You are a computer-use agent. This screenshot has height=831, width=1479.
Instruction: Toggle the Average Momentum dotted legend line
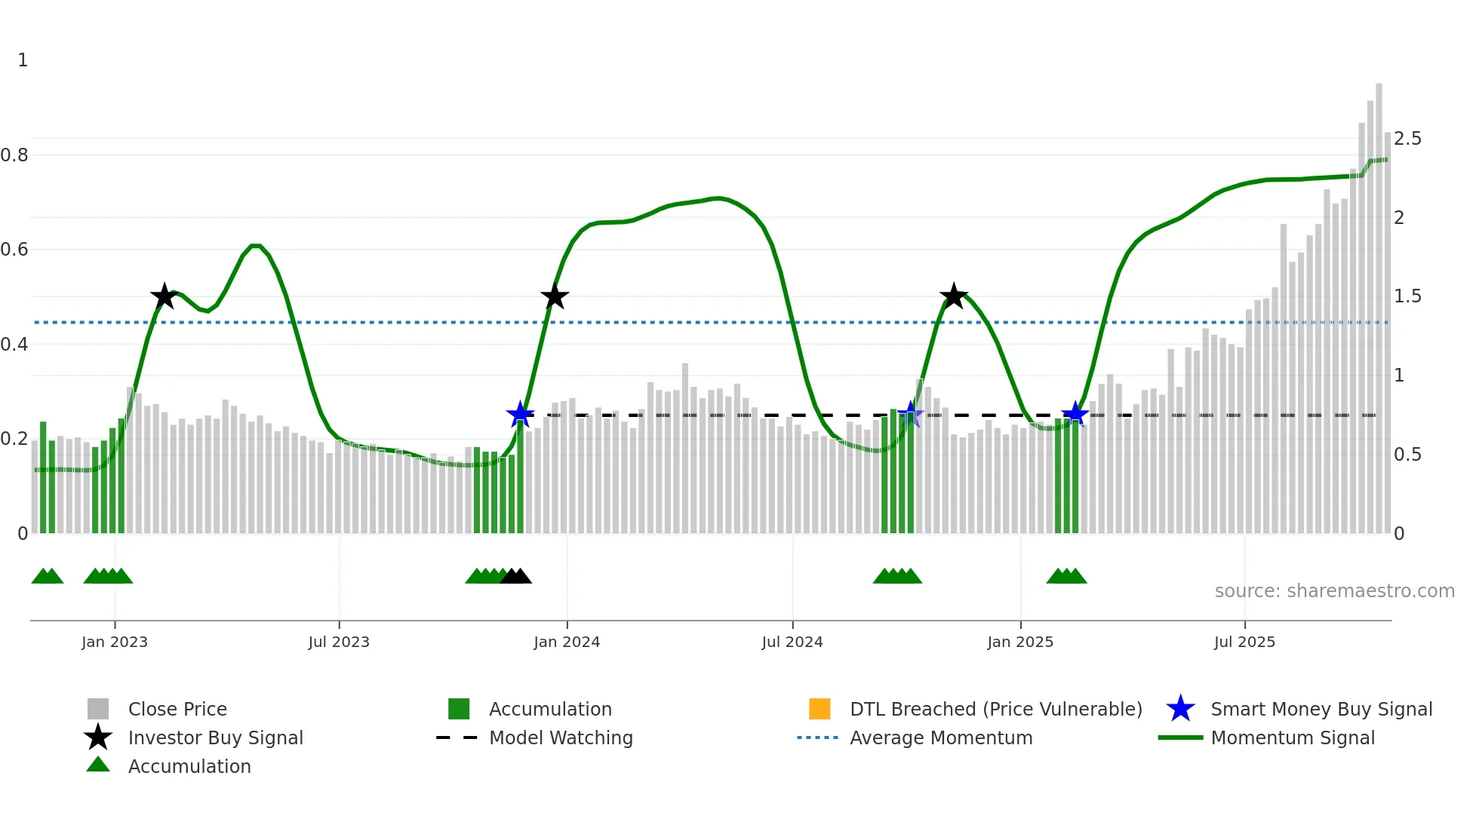818,737
